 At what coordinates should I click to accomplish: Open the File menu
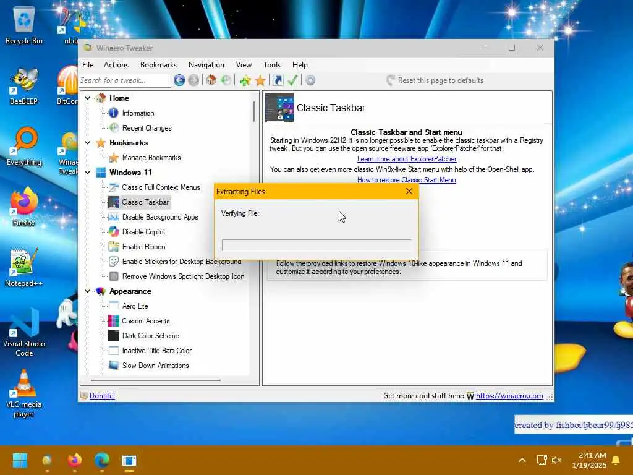pos(88,65)
